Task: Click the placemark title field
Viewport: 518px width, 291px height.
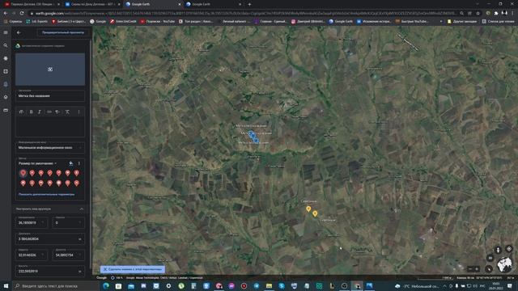Action: (50, 95)
